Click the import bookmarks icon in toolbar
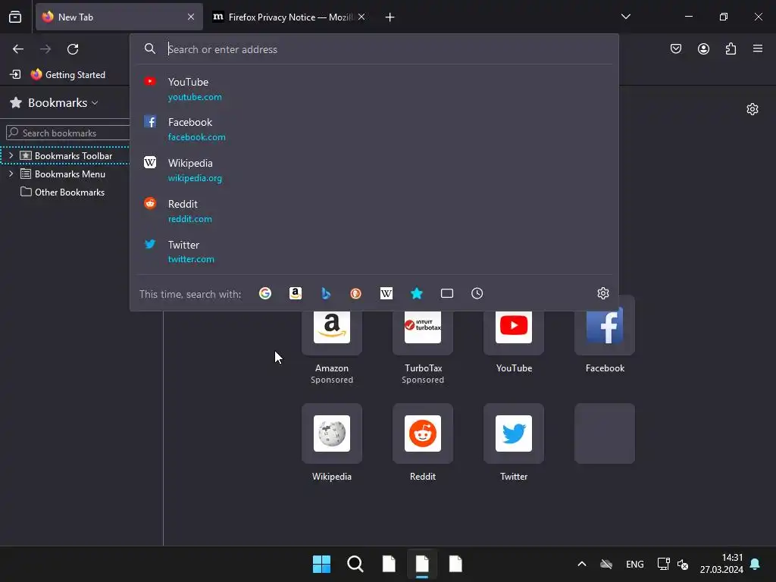This screenshot has width=776, height=582. click(x=15, y=75)
